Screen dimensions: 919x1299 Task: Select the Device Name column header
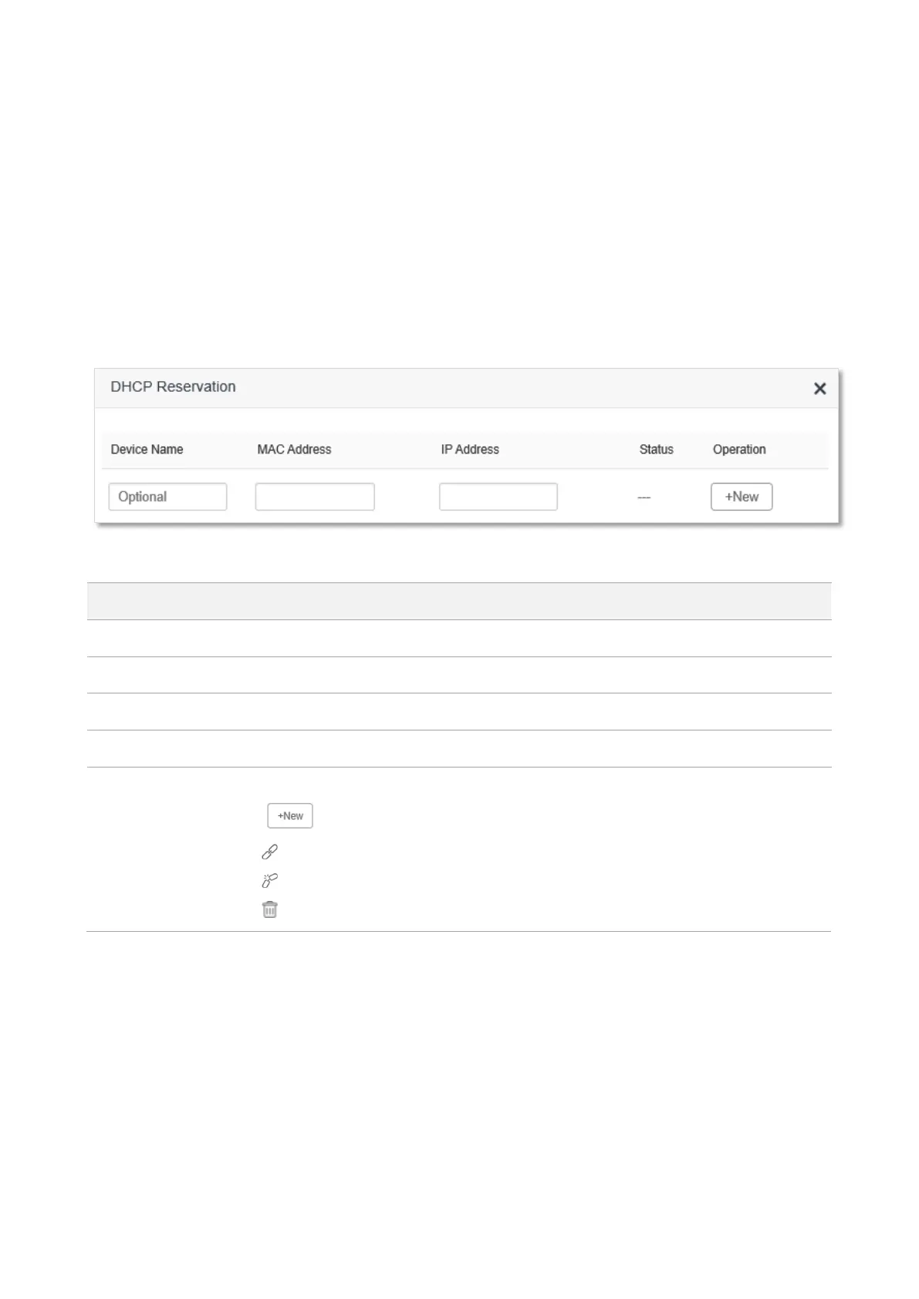click(x=147, y=450)
